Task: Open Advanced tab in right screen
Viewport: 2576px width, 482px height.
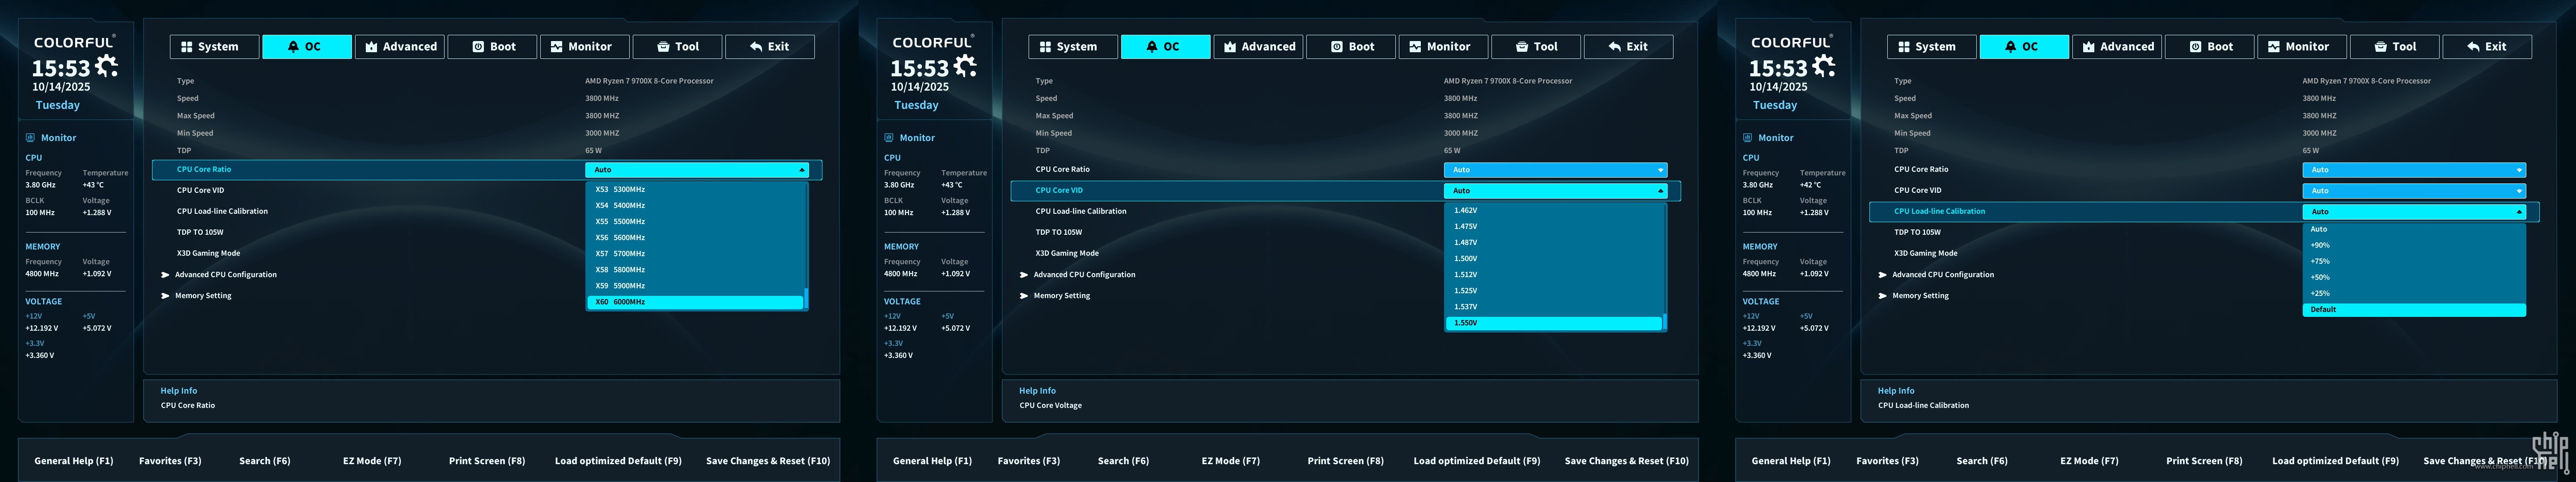Action: 2118,47
